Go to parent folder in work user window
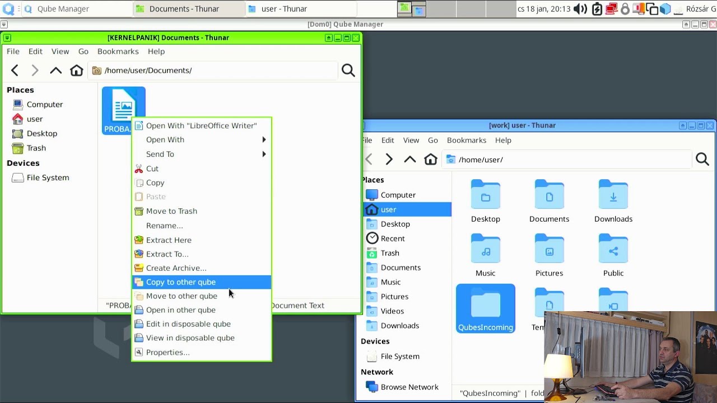This screenshot has width=717, height=403. tap(409, 160)
